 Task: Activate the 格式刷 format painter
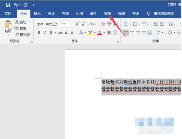[22, 34]
